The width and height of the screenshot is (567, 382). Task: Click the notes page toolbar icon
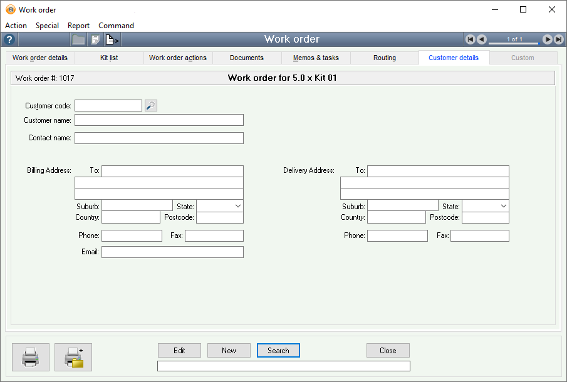[x=95, y=39]
